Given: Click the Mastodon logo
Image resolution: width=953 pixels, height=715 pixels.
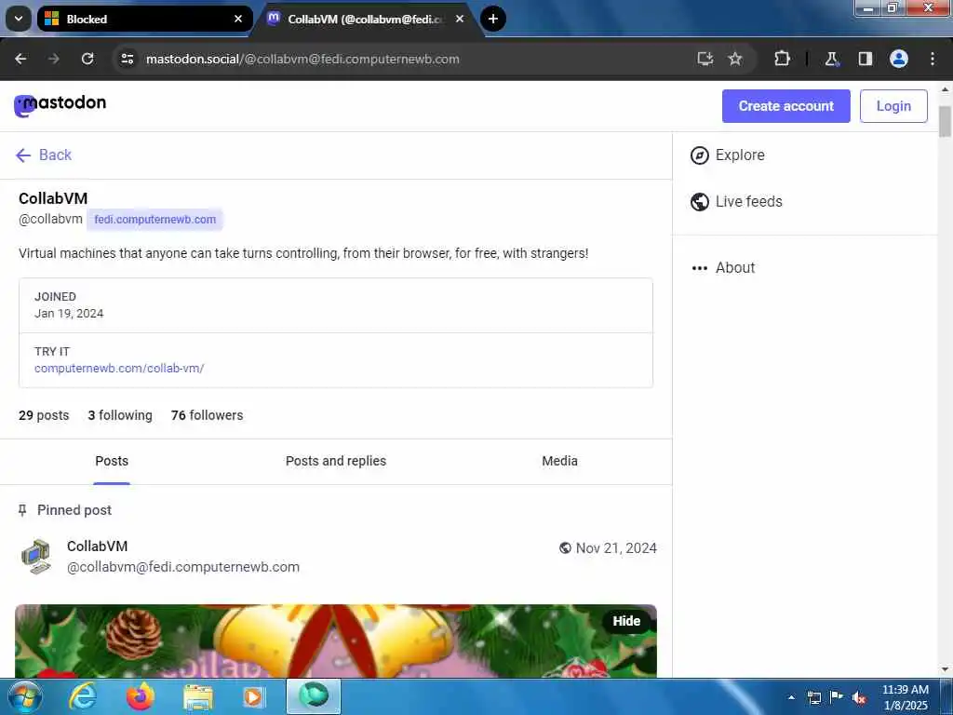Looking at the screenshot, I should pyautogui.click(x=60, y=104).
